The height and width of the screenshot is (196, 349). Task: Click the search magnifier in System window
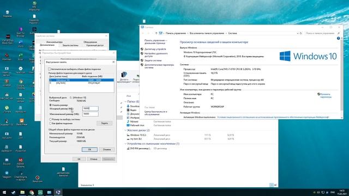click(339, 33)
